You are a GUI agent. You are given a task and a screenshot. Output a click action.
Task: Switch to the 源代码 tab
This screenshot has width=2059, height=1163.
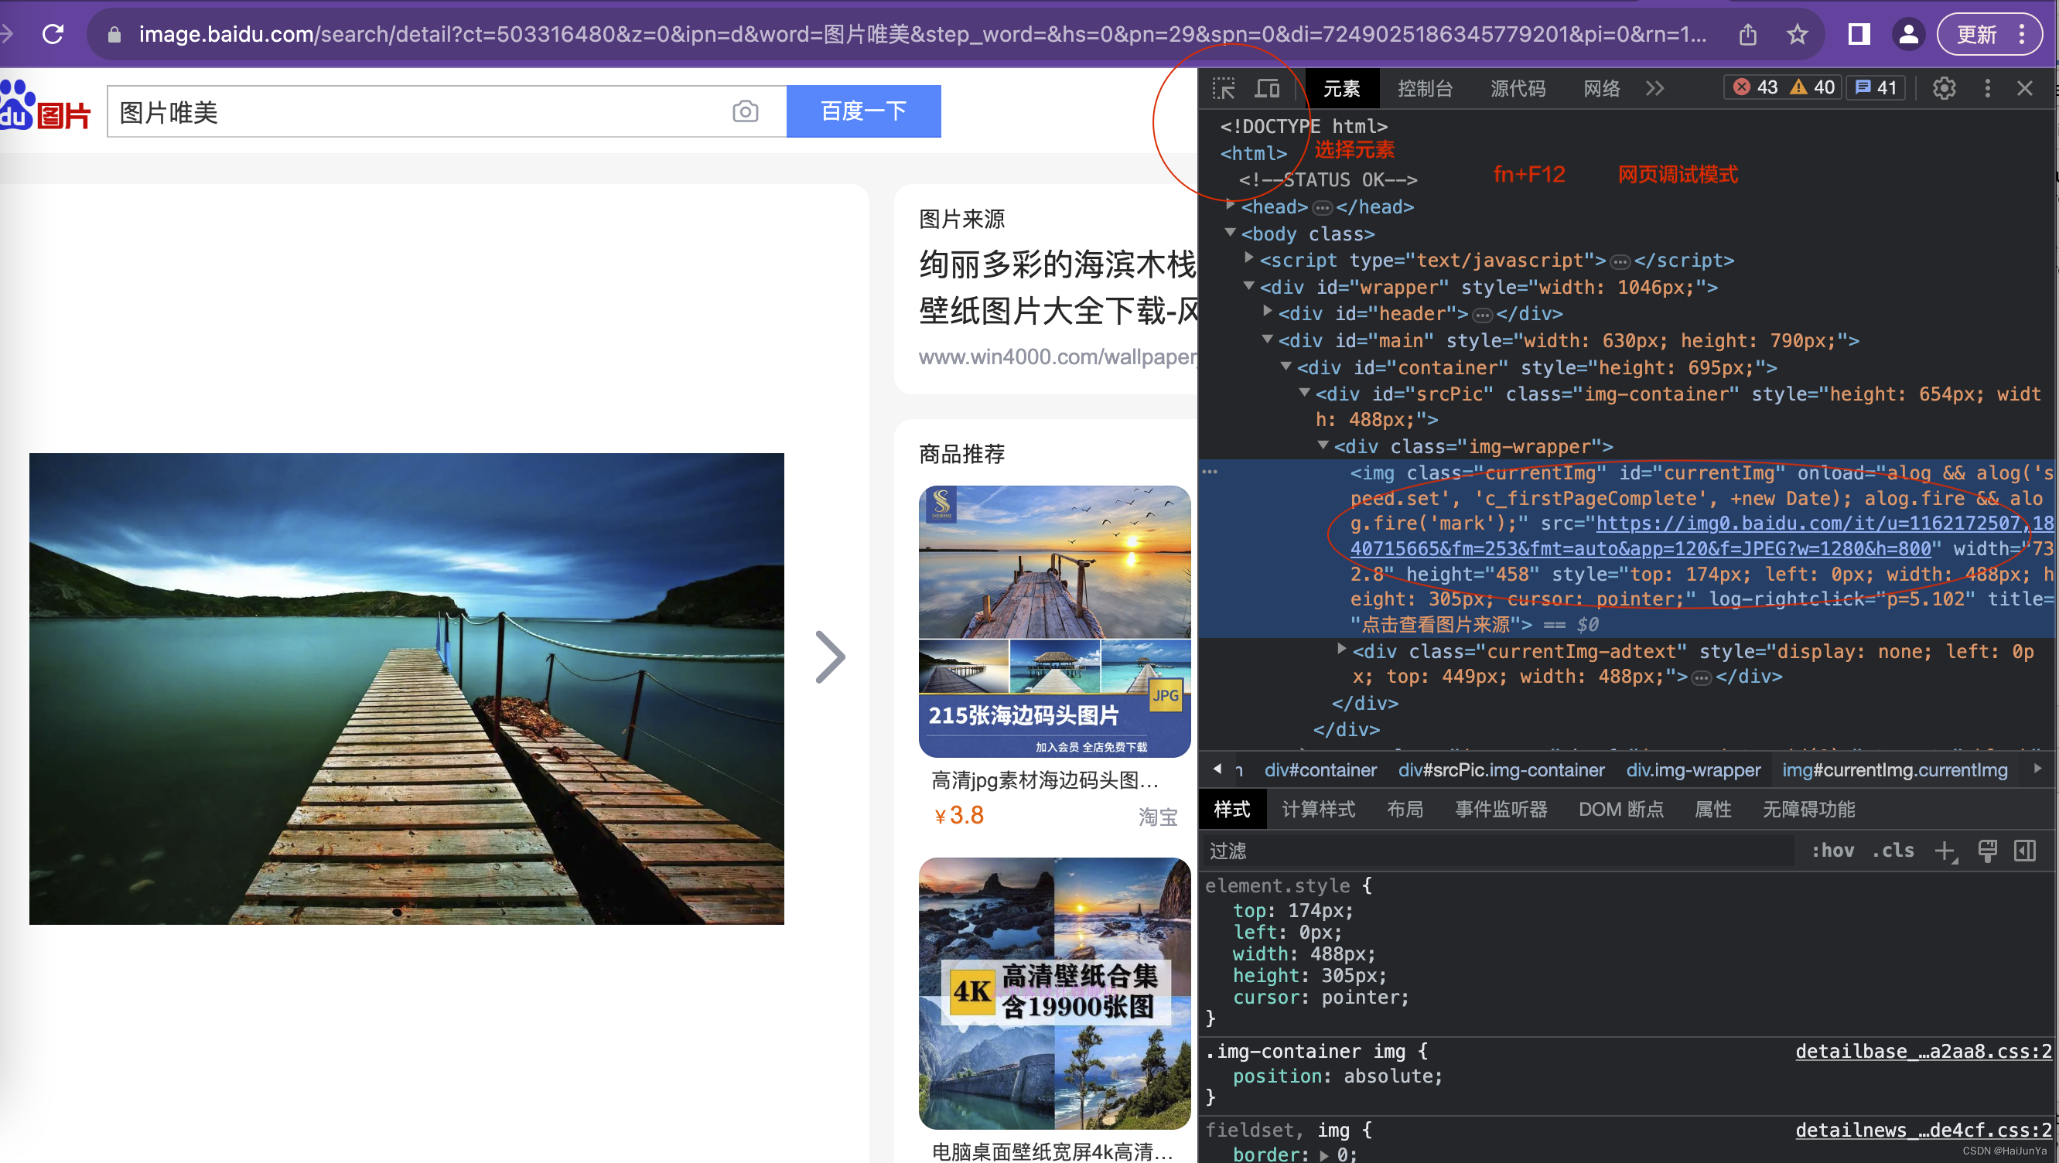click(x=1518, y=88)
